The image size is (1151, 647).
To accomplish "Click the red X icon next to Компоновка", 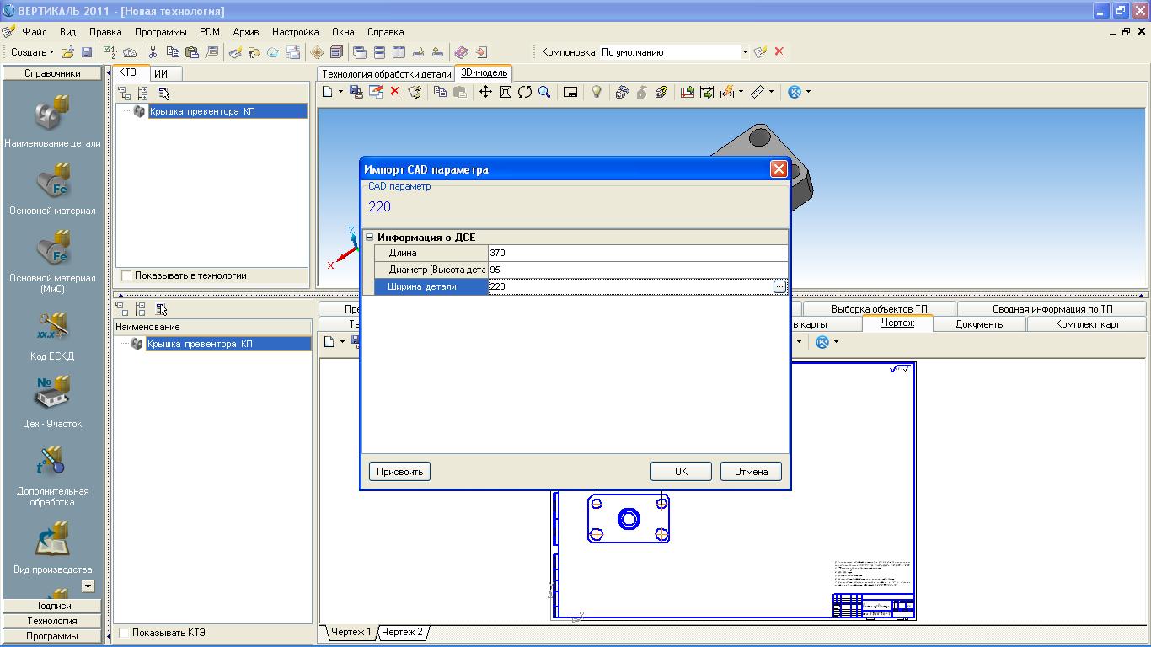I will tap(779, 52).
